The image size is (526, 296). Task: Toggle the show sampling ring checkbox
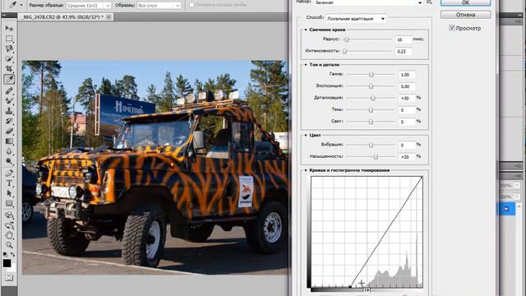[191, 5]
